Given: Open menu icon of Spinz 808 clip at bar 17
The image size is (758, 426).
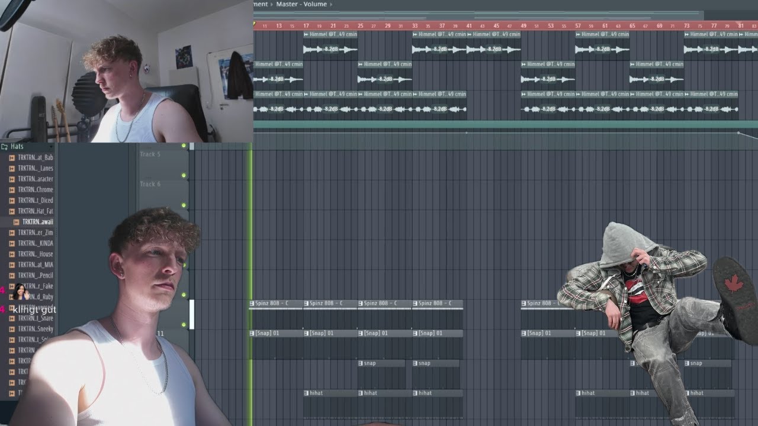Looking at the screenshot, I should [x=306, y=304].
